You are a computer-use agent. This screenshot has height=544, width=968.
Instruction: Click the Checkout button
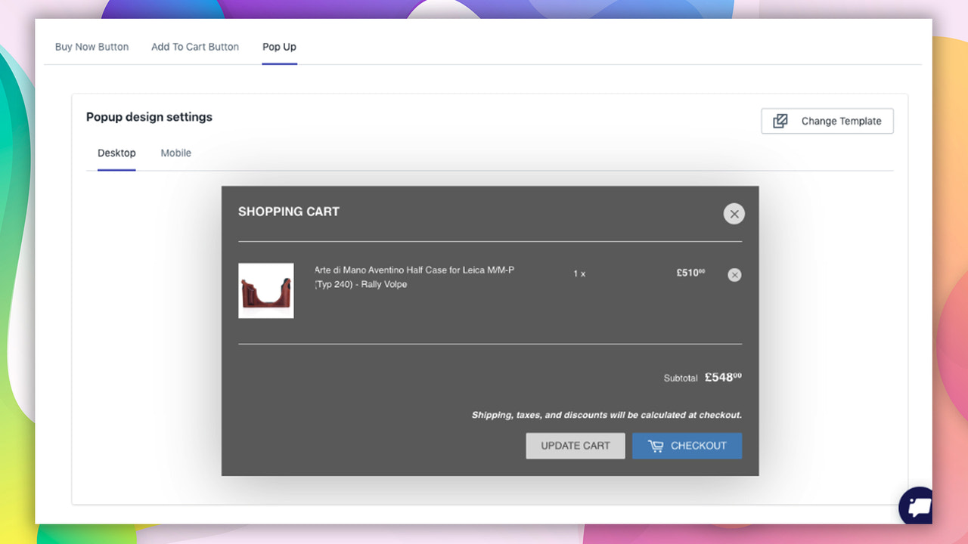pyautogui.click(x=687, y=446)
